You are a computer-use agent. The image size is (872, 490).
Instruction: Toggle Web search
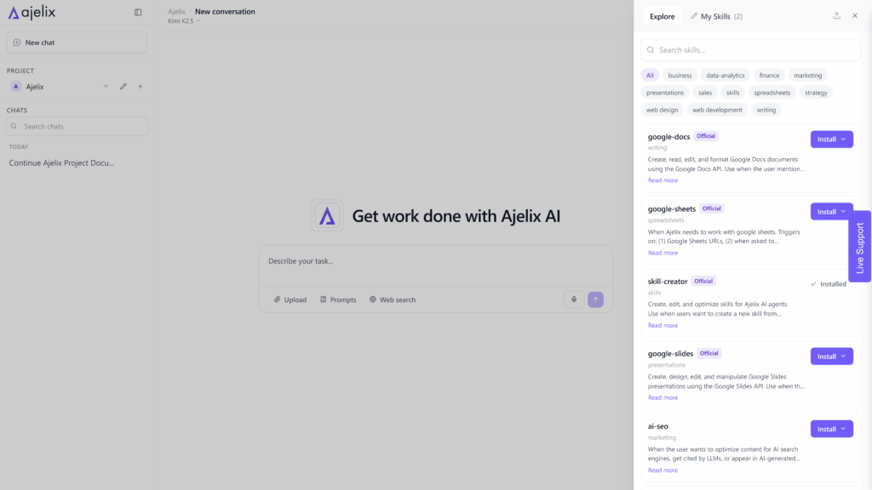[x=392, y=299]
